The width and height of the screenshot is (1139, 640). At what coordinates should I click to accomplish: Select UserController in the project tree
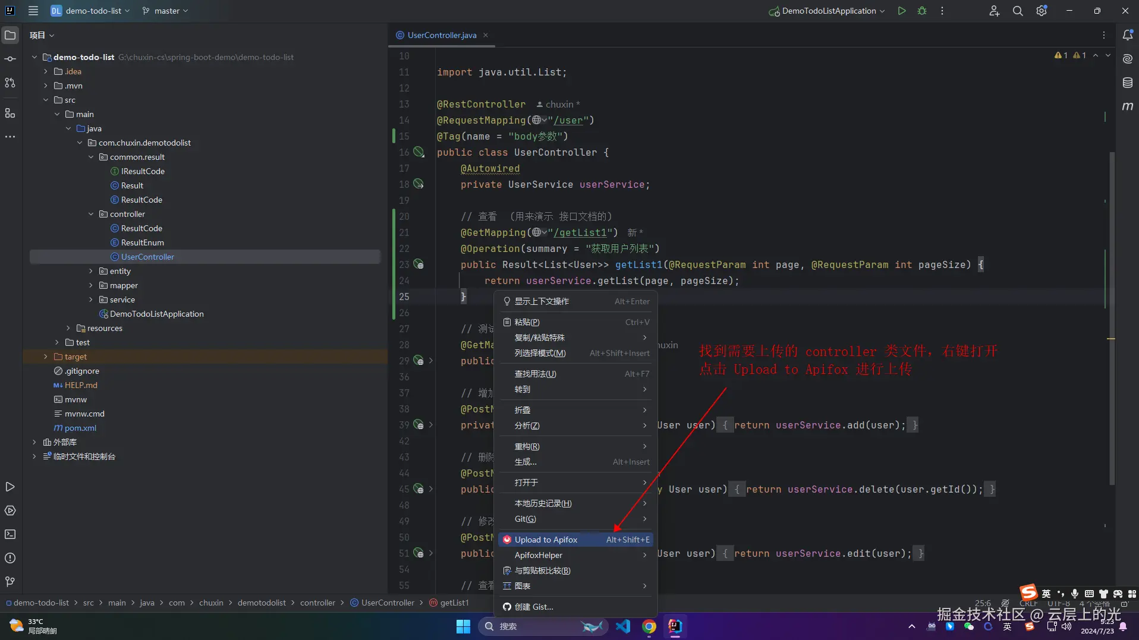pos(147,257)
